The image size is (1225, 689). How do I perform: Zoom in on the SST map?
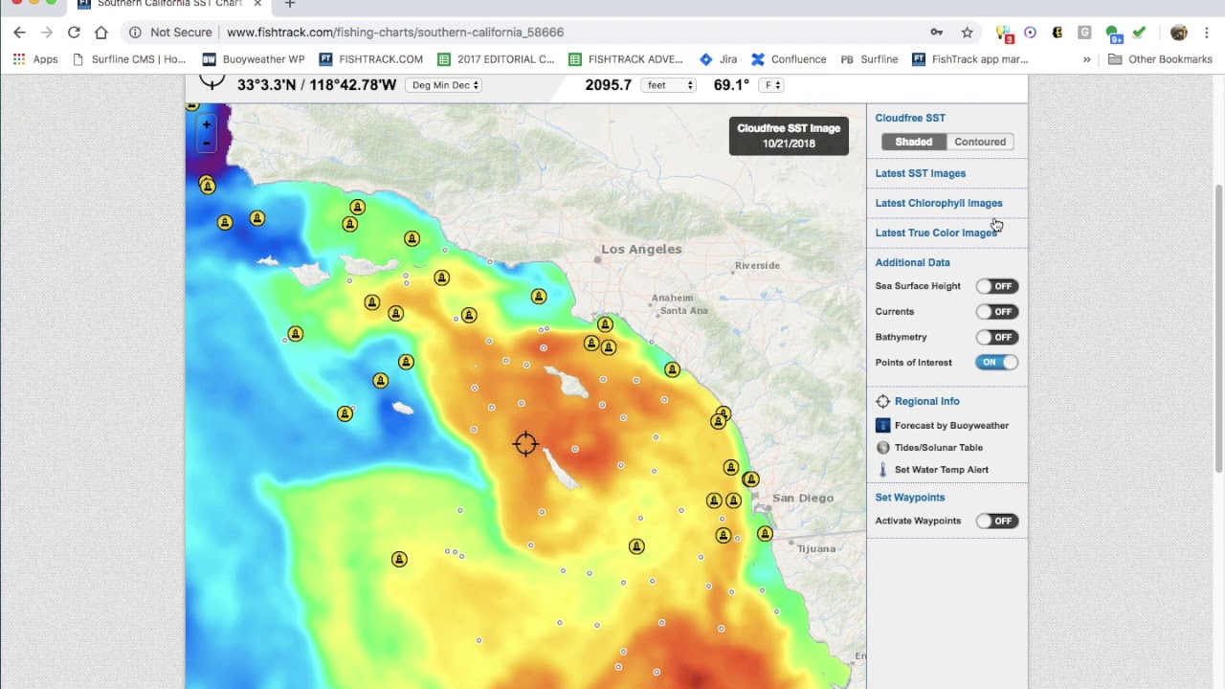coord(206,124)
